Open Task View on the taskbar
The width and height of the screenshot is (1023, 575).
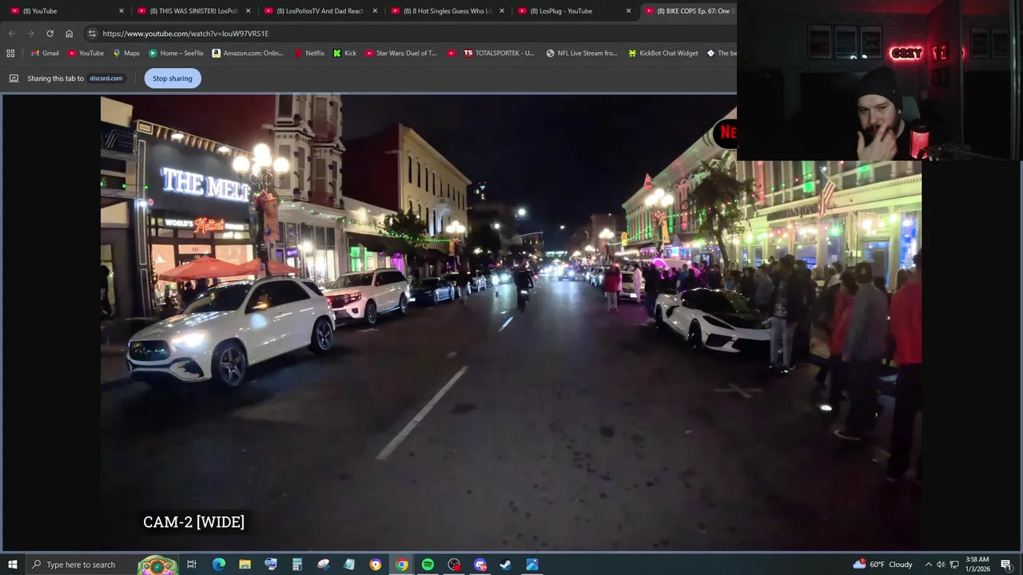point(192,565)
